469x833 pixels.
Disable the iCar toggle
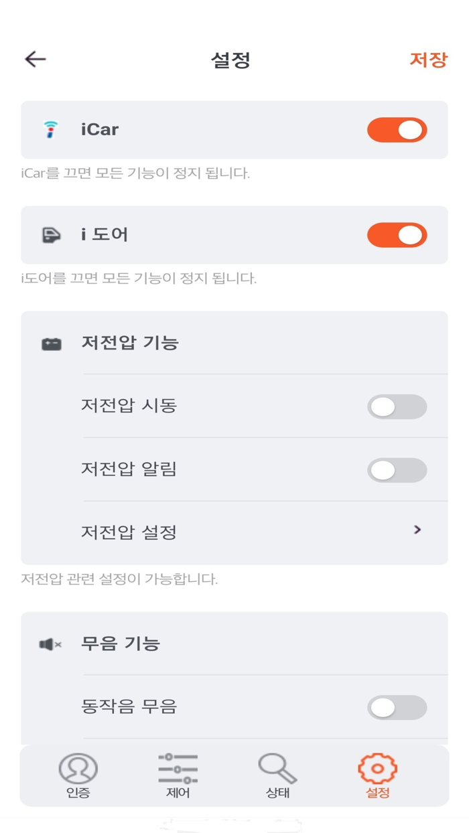396,130
